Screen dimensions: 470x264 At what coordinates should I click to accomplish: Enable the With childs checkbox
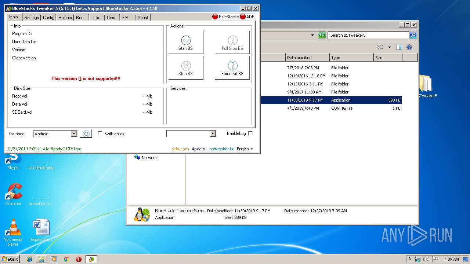(100, 133)
